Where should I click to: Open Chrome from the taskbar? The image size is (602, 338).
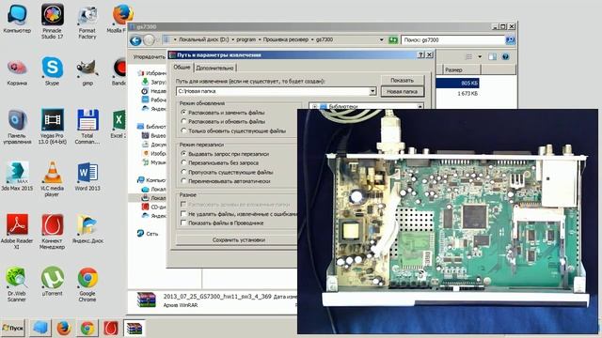87,329
